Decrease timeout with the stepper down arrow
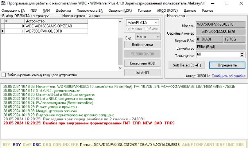The image size is (248, 148). coord(242,56)
